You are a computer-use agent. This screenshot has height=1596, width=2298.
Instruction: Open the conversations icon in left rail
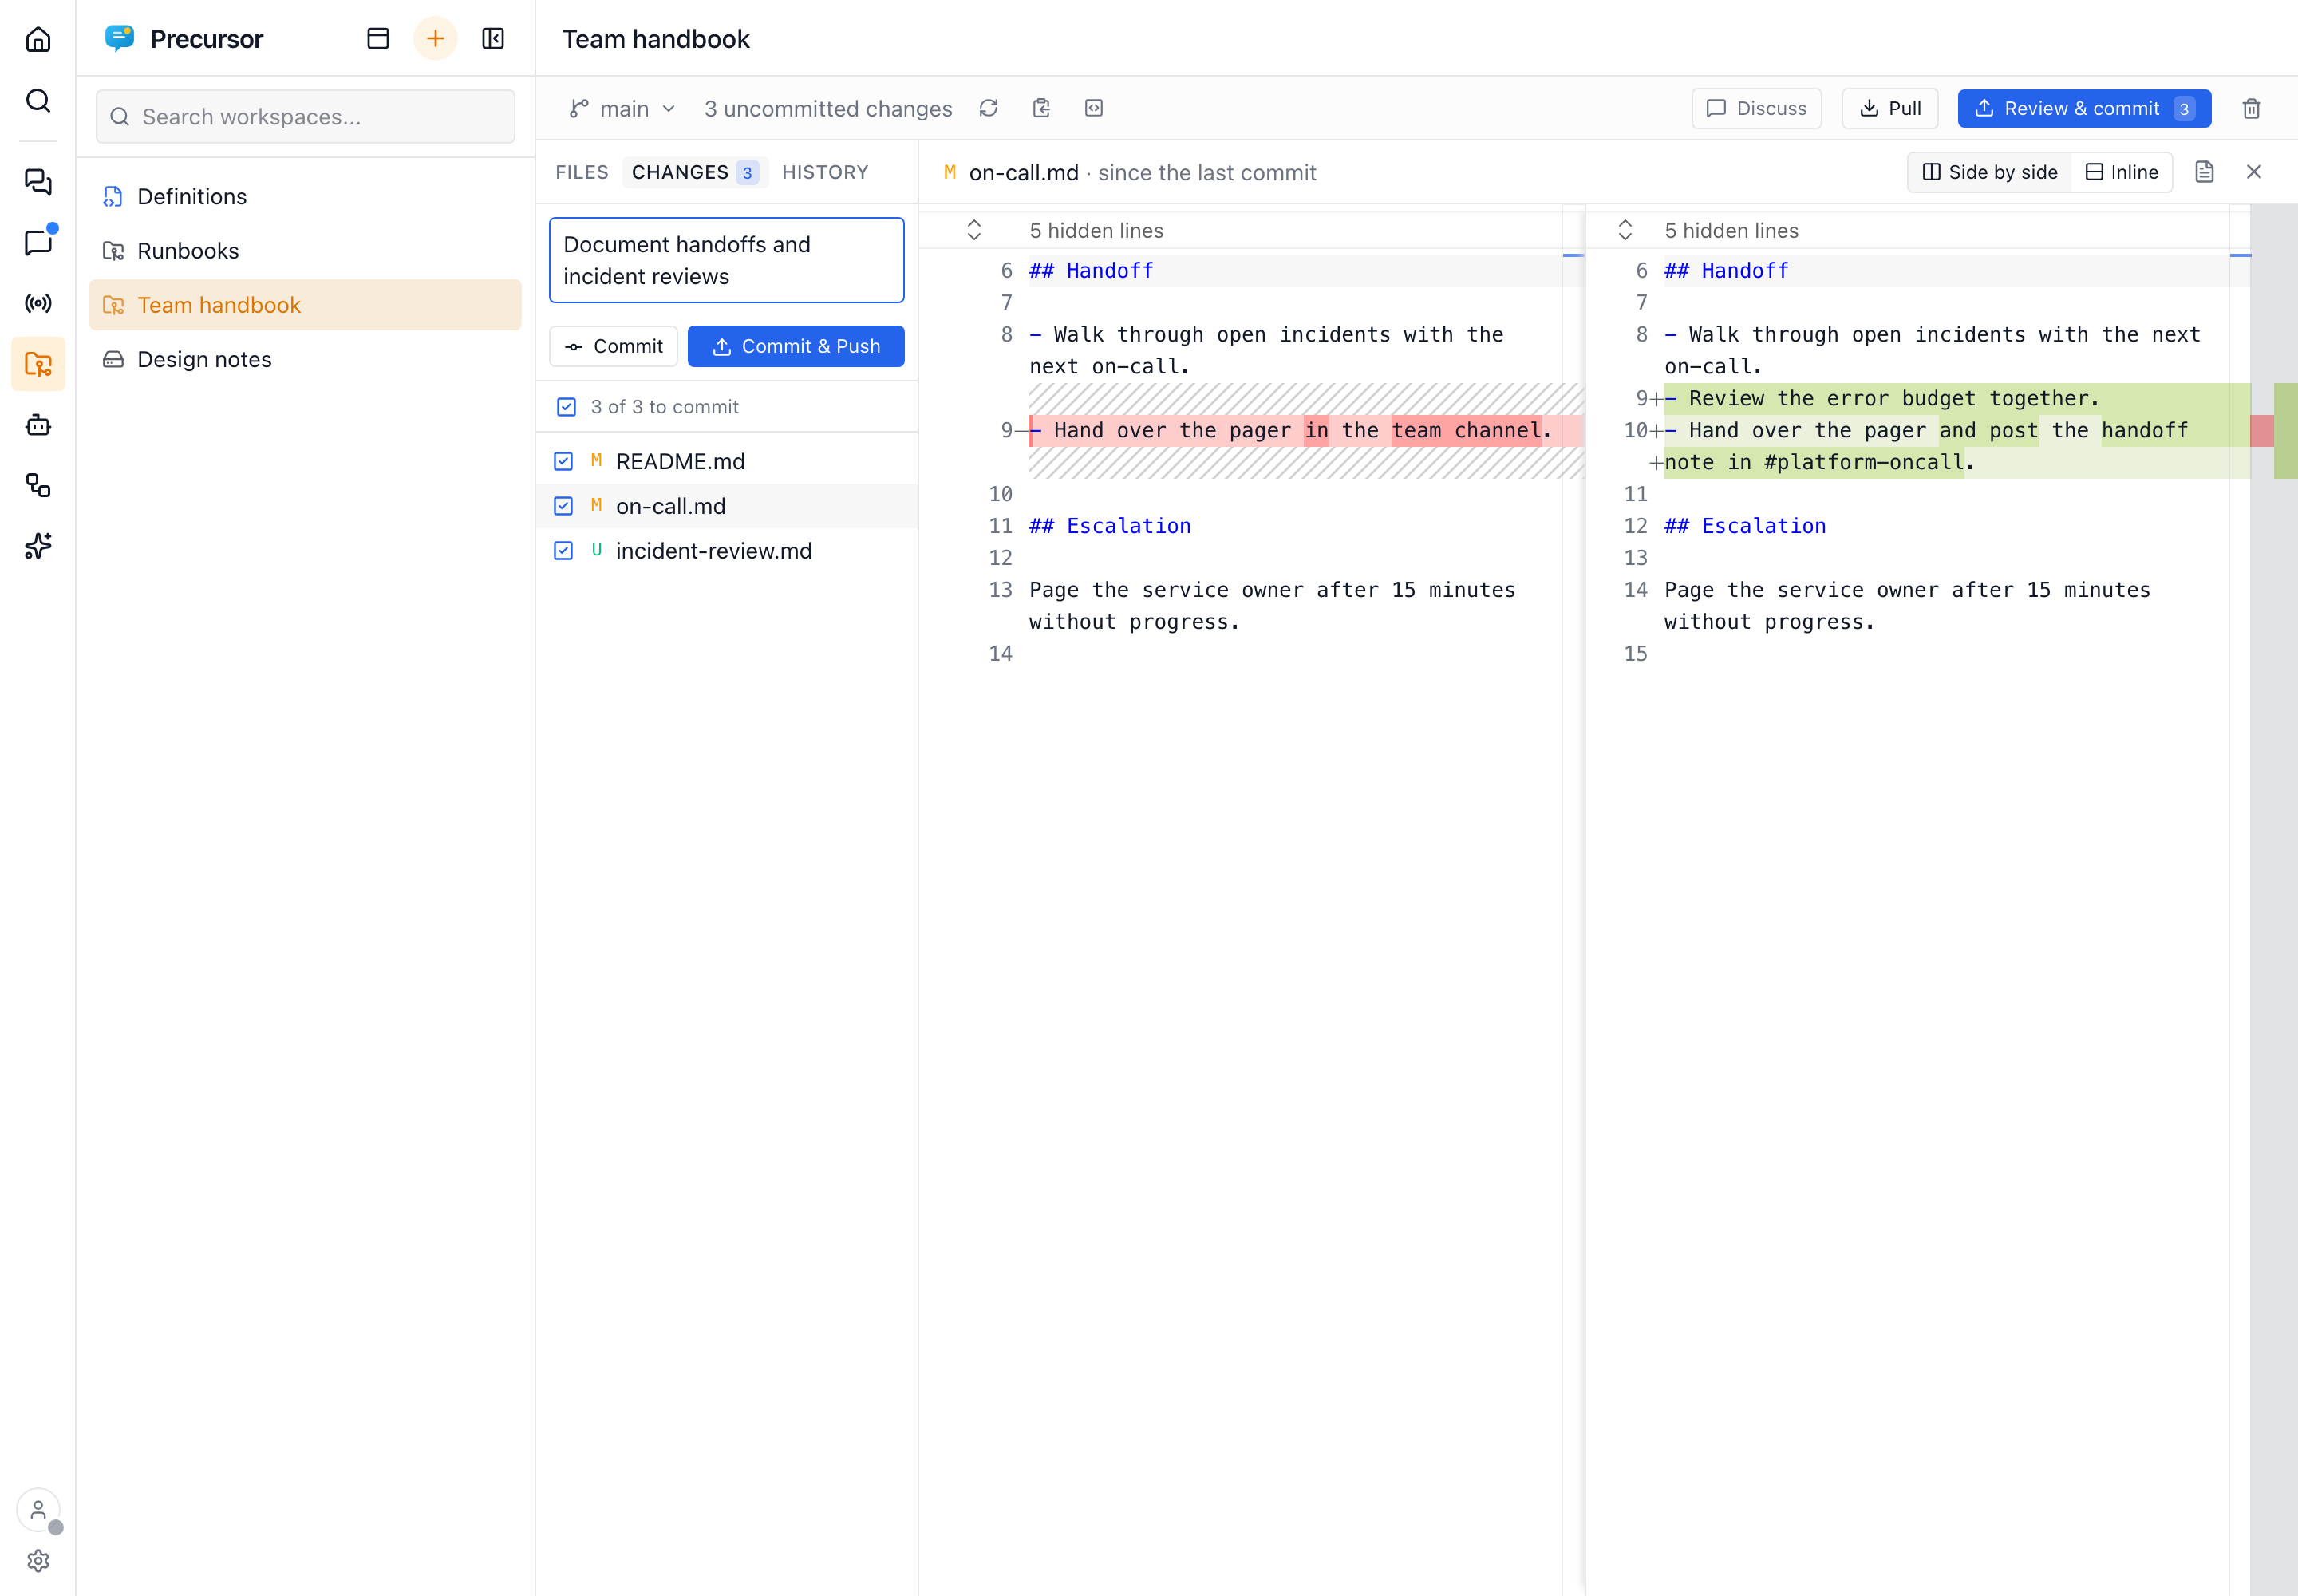coord(38,181)
